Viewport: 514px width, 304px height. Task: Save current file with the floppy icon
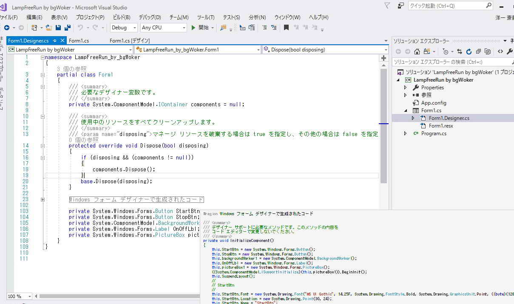[x=58, y=28]
